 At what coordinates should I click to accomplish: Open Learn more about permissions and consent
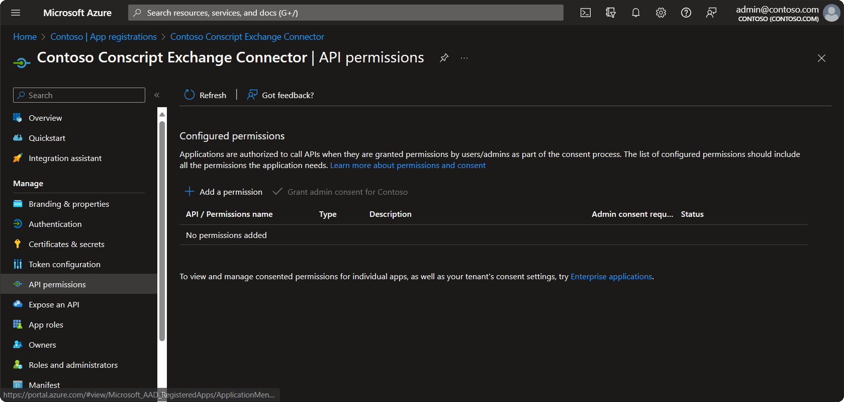tap(408, 166)
